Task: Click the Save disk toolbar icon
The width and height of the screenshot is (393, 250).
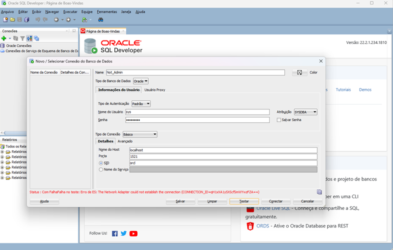Action: pyautogui.click(x=20, y=20)
